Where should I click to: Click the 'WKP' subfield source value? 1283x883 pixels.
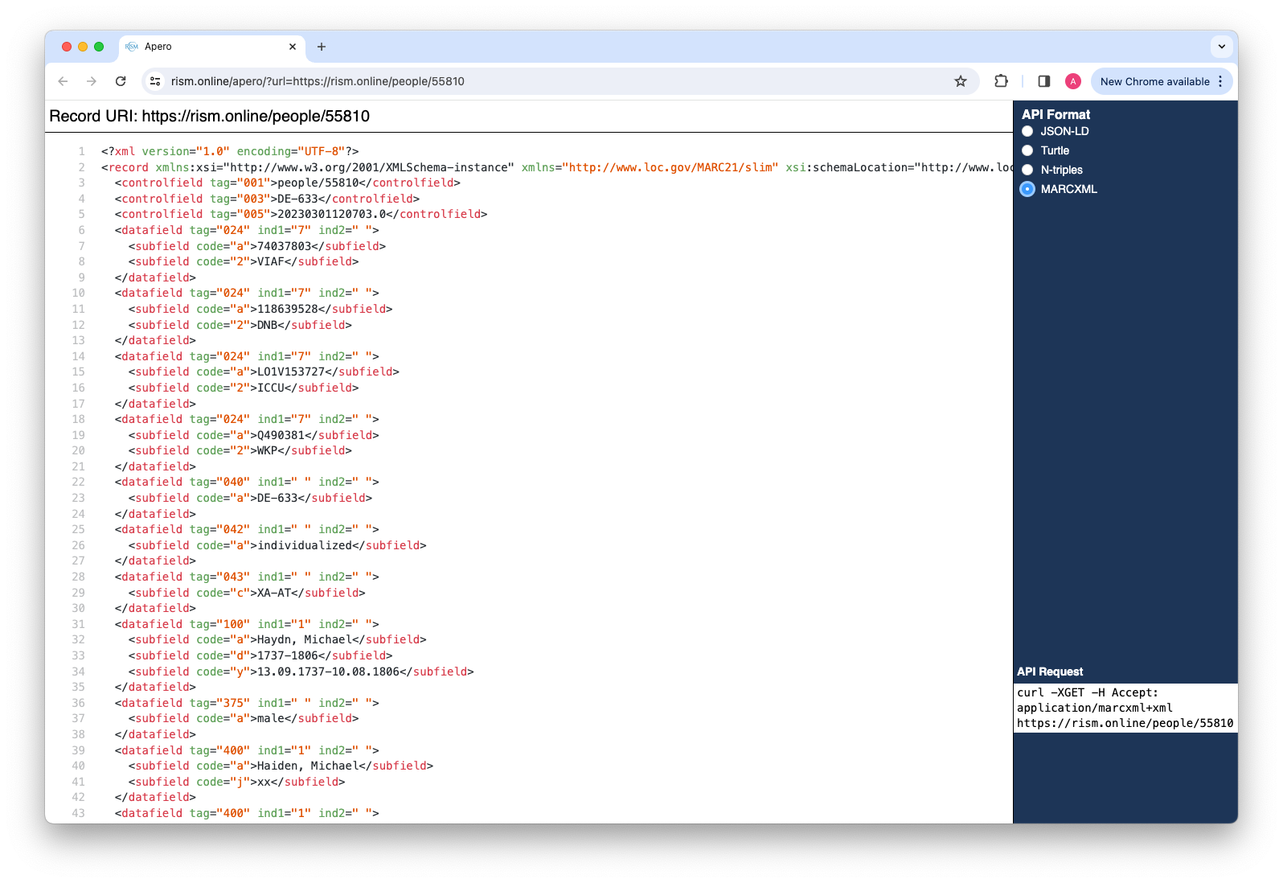(267, 450)
